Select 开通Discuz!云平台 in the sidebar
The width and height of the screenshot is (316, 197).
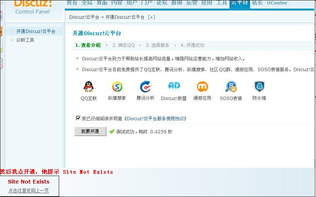tap(36, 31)
